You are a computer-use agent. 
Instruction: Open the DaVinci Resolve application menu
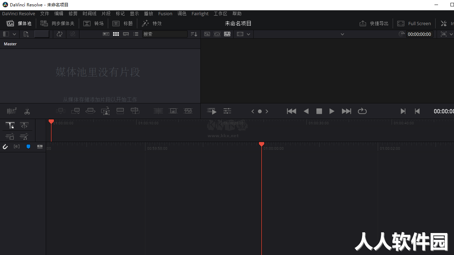pos(18,13)
